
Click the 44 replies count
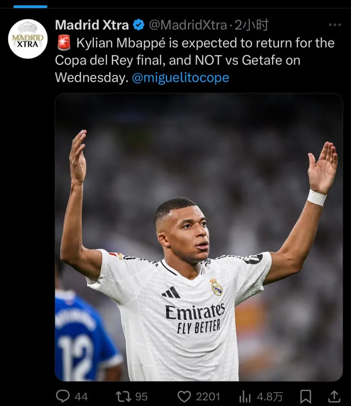point(81,397)
